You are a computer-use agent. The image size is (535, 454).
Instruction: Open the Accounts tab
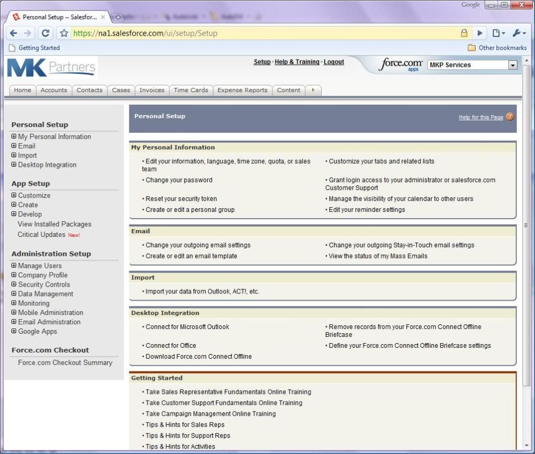click(54, 90)
